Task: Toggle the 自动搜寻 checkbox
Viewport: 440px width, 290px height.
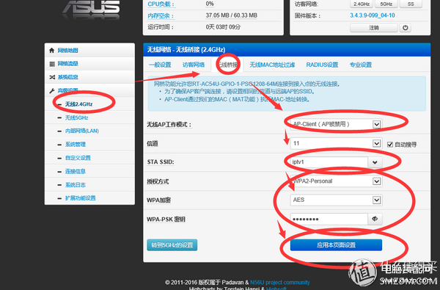Action: pos(390,145)
